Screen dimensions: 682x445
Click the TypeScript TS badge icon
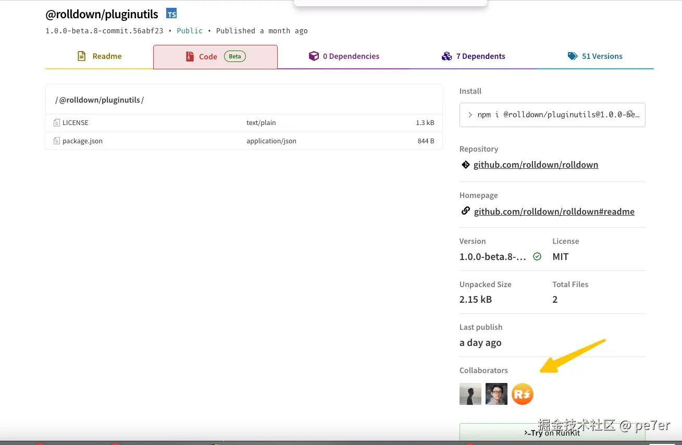click(171, 14)
